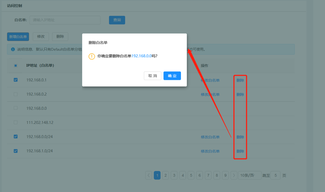
Task: Click 删除 link for 192.168.1.0/24
Action: (240, 151)
